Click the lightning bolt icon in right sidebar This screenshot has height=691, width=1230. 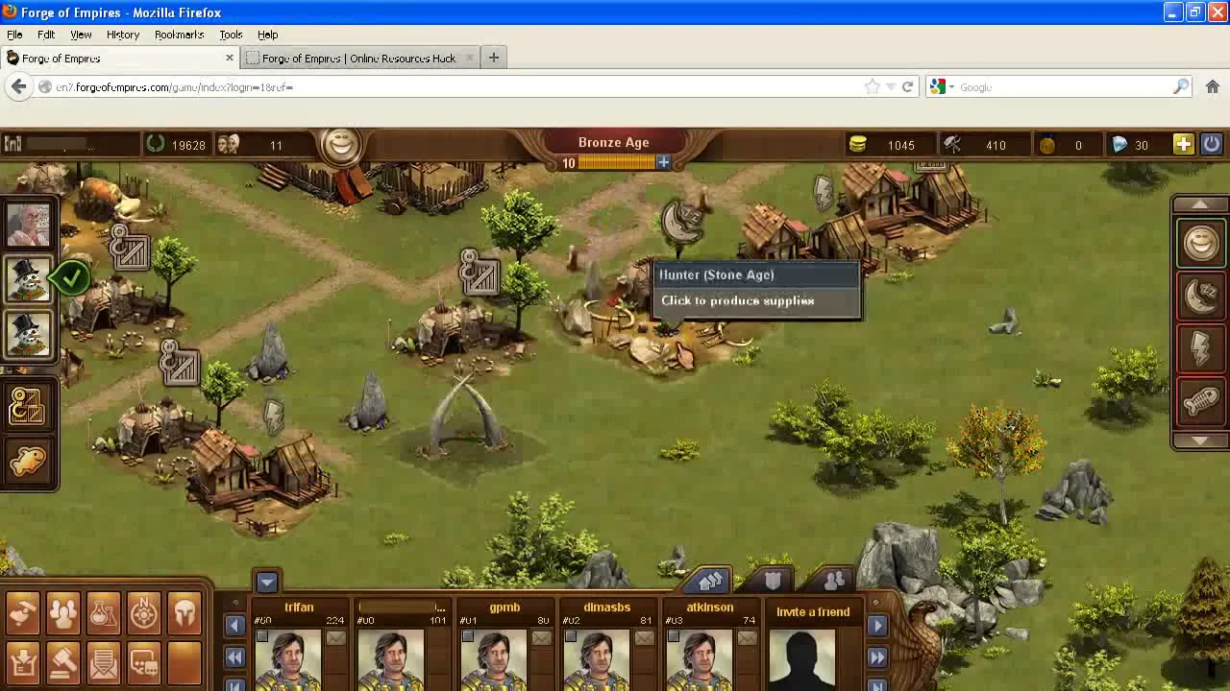click(x=1200, y=349)
